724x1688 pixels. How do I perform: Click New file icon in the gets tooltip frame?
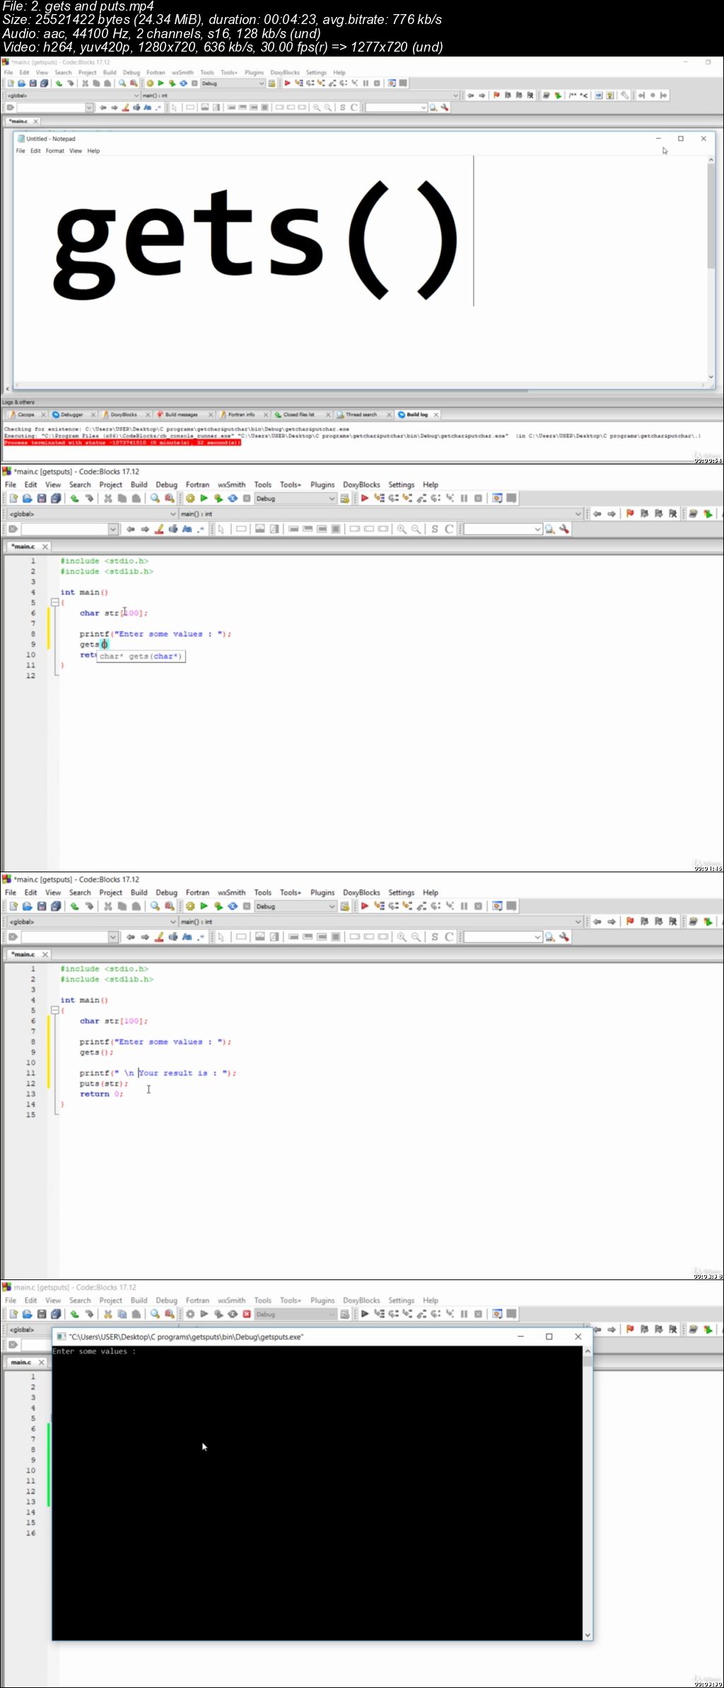coord(13,498)
